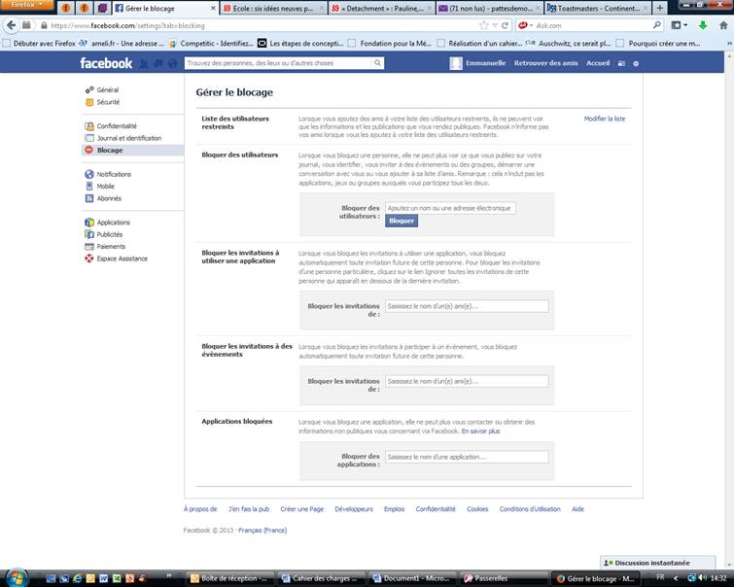This screenshot has width=734, height=587.
Task: Open Facebook friend requests icon
Action: (x=144, y=63)
